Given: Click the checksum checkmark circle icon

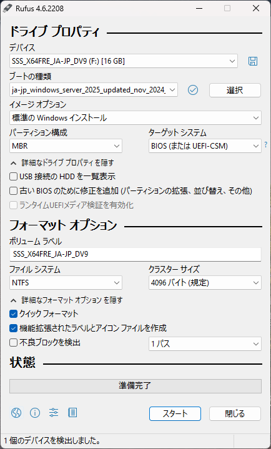Looking at the screenshot, I should pos(193,90).
